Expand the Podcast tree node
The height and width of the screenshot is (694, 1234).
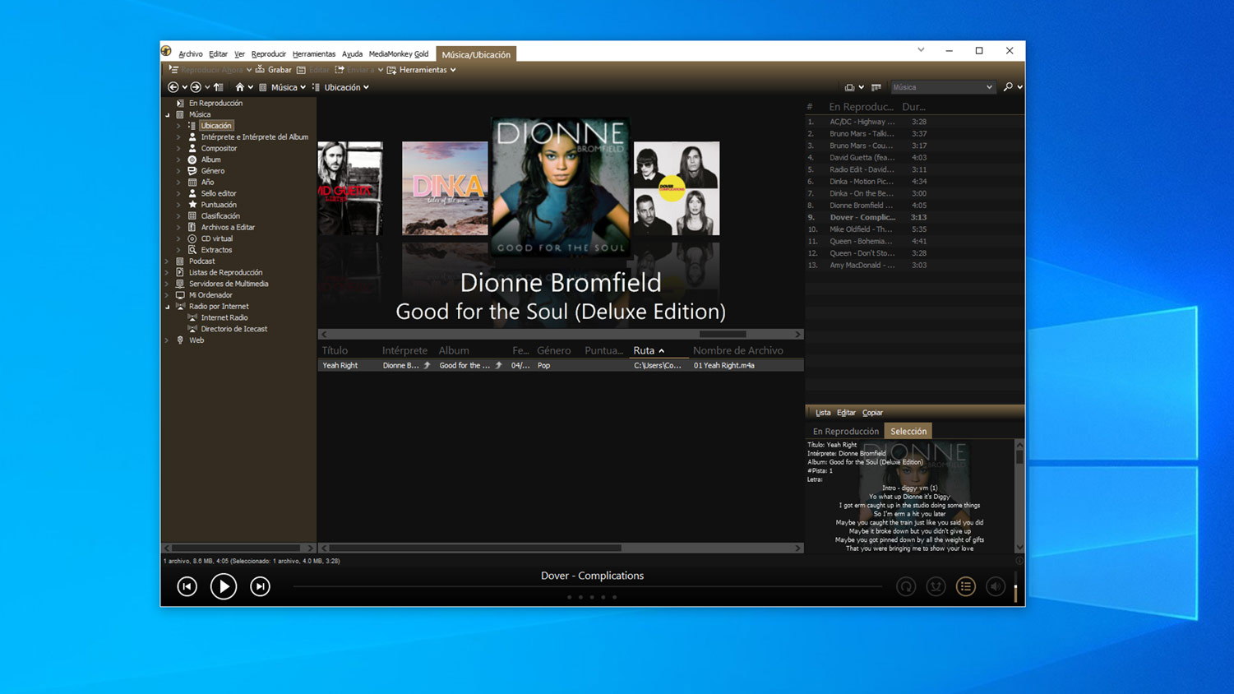pyautogui.click(x=168, y=261)
